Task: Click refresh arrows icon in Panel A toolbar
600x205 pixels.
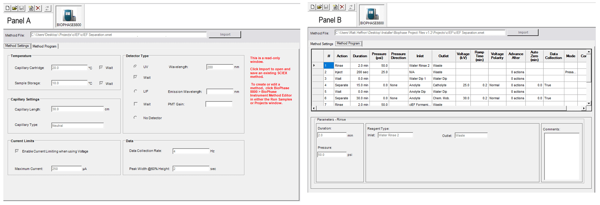Action: pyautogui.click(x=47, y=8)
